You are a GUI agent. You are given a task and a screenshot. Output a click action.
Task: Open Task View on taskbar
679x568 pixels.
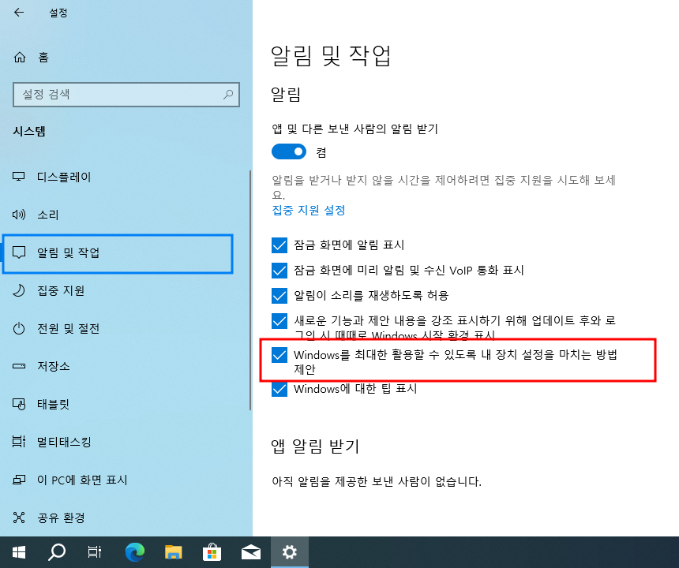tap(95, 552)
